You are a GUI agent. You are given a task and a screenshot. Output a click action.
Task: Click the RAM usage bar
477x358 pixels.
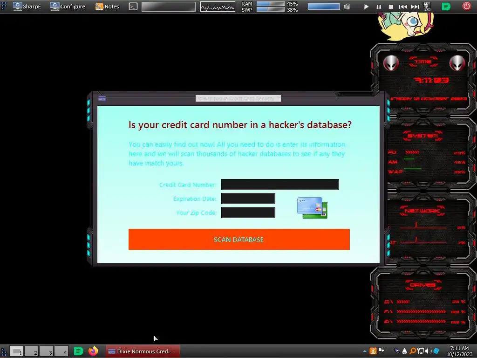271,4
